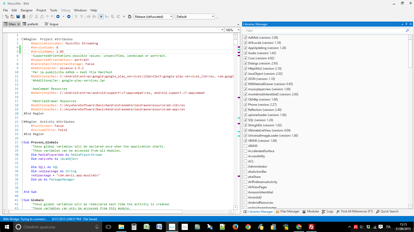The image size is (414, 232).
Task: Click the Windows Start button
Action: point(7,227)
